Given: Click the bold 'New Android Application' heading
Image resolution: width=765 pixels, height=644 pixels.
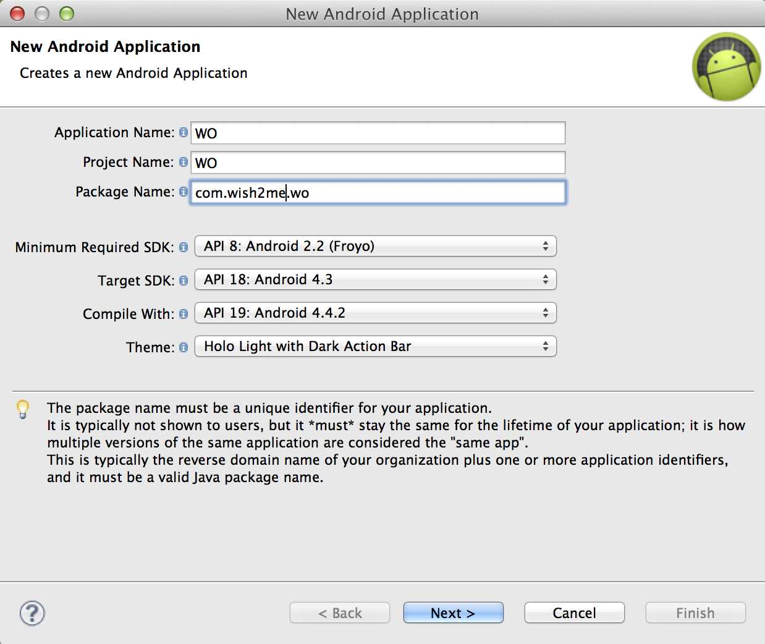Looking at the screenshot, I should [105, 46].
